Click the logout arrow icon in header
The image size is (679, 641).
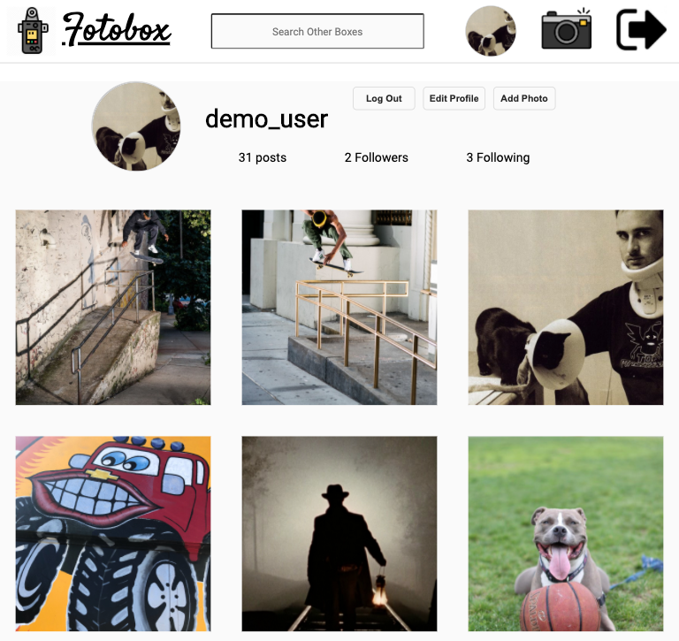(641, 30)
